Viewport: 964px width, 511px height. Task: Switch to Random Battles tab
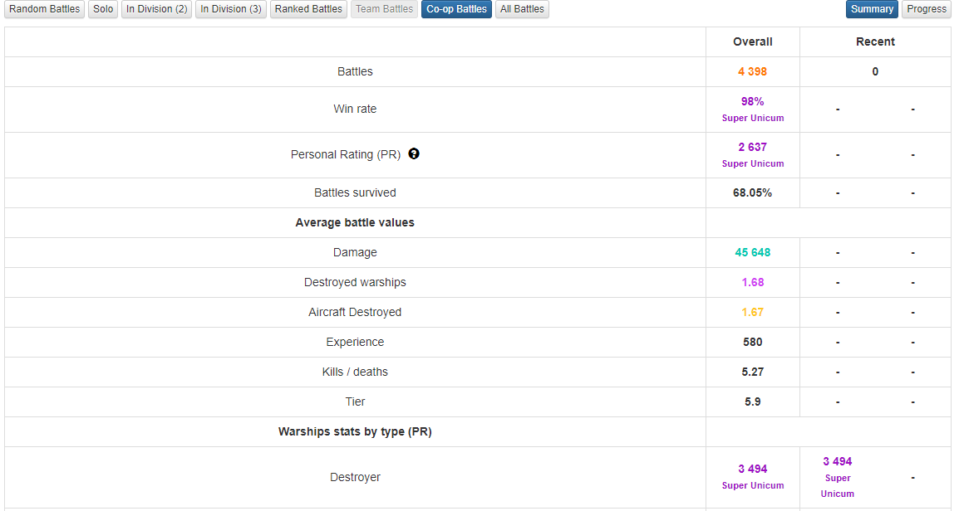pos(45,9)
